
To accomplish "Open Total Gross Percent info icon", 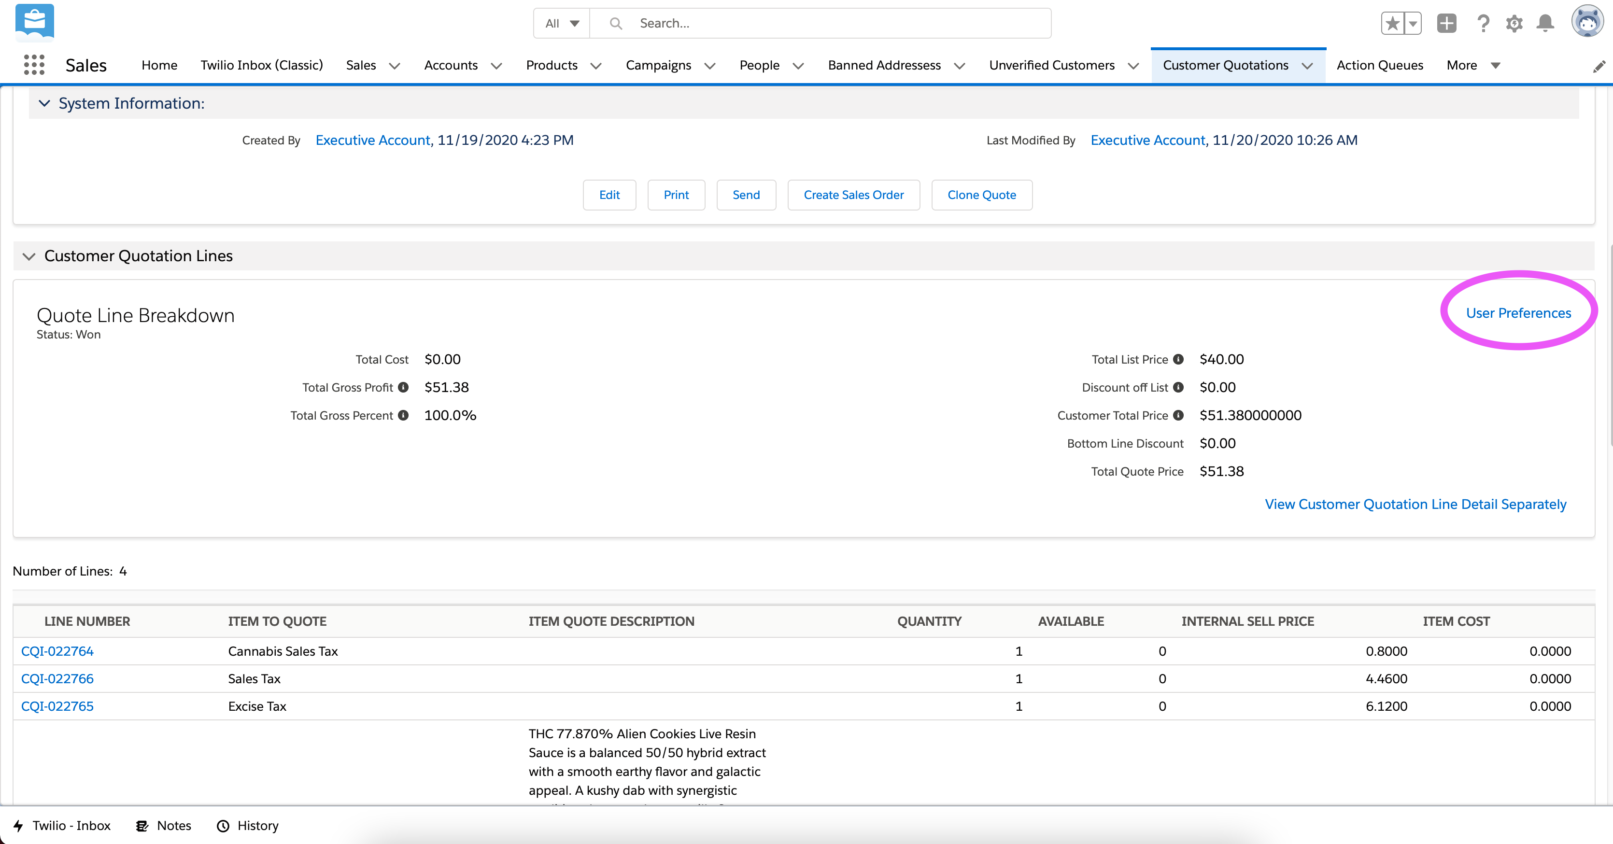I will [403, 415].
